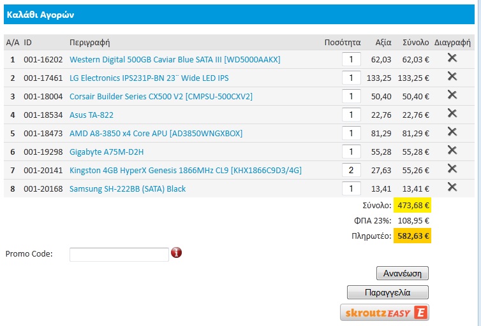The height and width of the screenshot is (326, 481).
Task: Click the Περιγραφή column header
Action: (x=89, y=42)
